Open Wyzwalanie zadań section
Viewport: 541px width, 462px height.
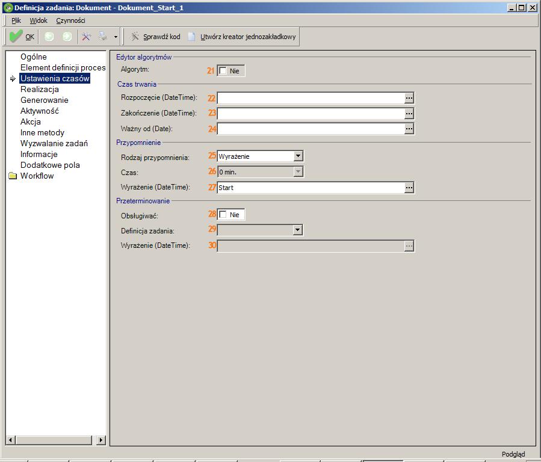54,143
